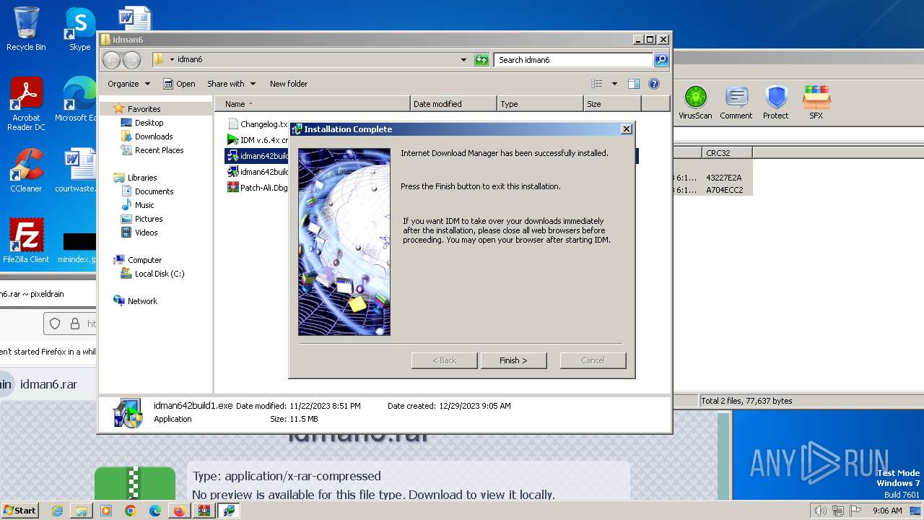Sort files by the Size column
The width and height of the screenshot is (924, 520).
pyautogui.click(x=612, y=104)
